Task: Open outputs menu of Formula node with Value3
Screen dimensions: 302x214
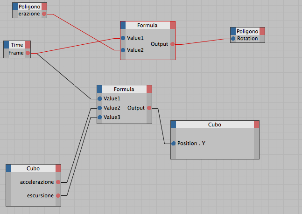Action: pos(149,89)
